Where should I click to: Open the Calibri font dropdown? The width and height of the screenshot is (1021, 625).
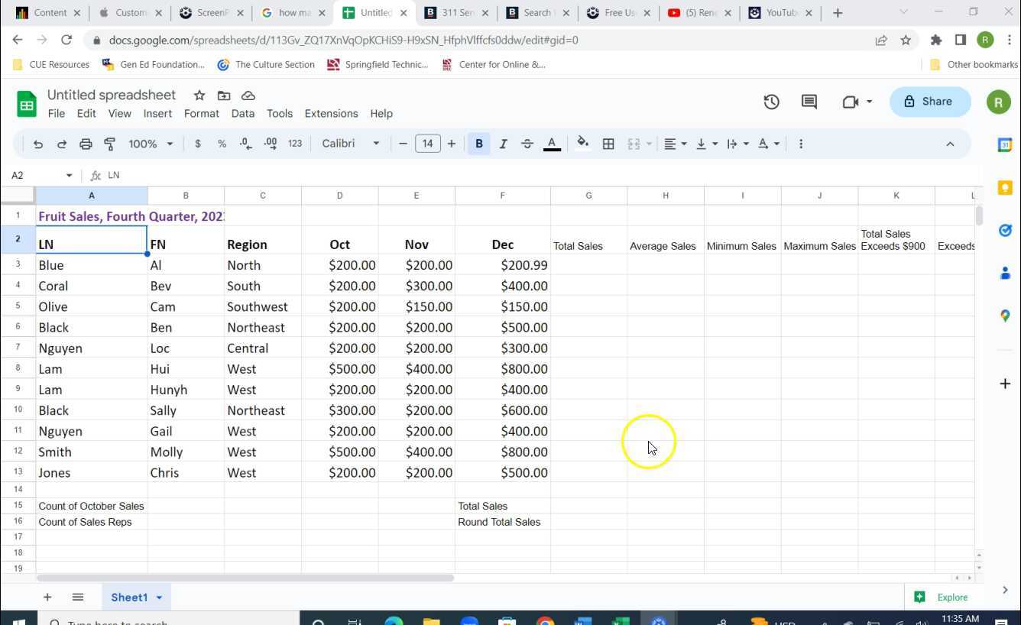351,144
